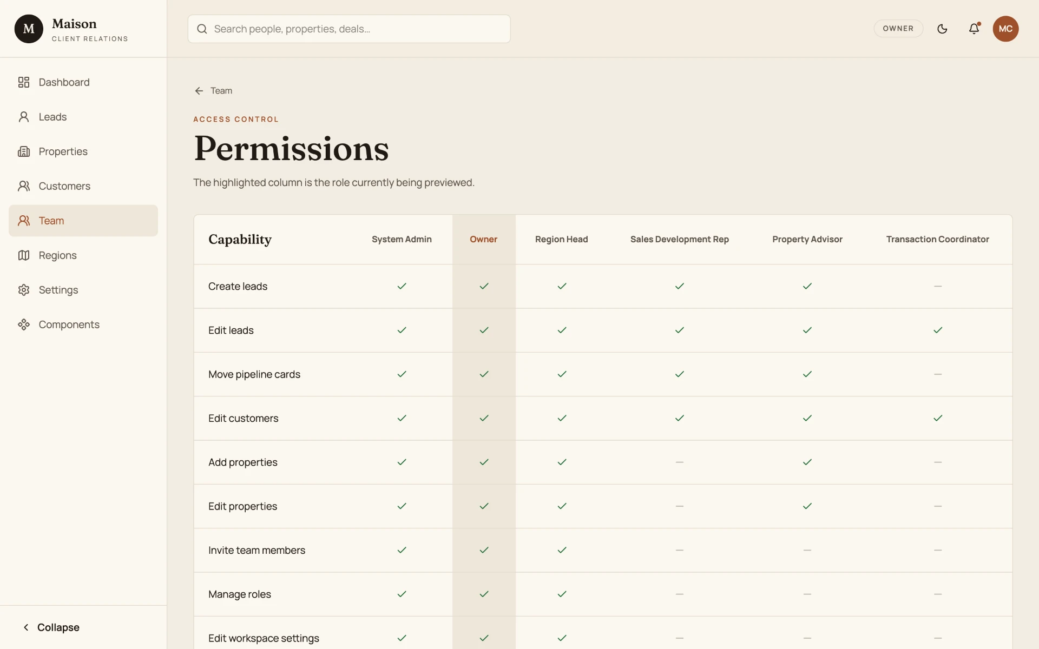This screenshot has height=649, width=1039.
Task: Click the Maison M logo
Action: tap(29, 29)
